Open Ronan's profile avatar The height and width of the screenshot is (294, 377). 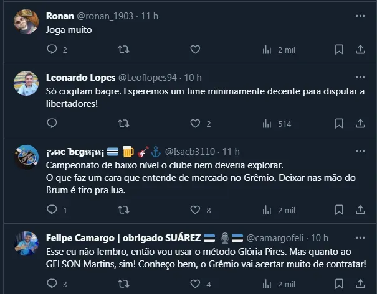click(x=27, y=22)
